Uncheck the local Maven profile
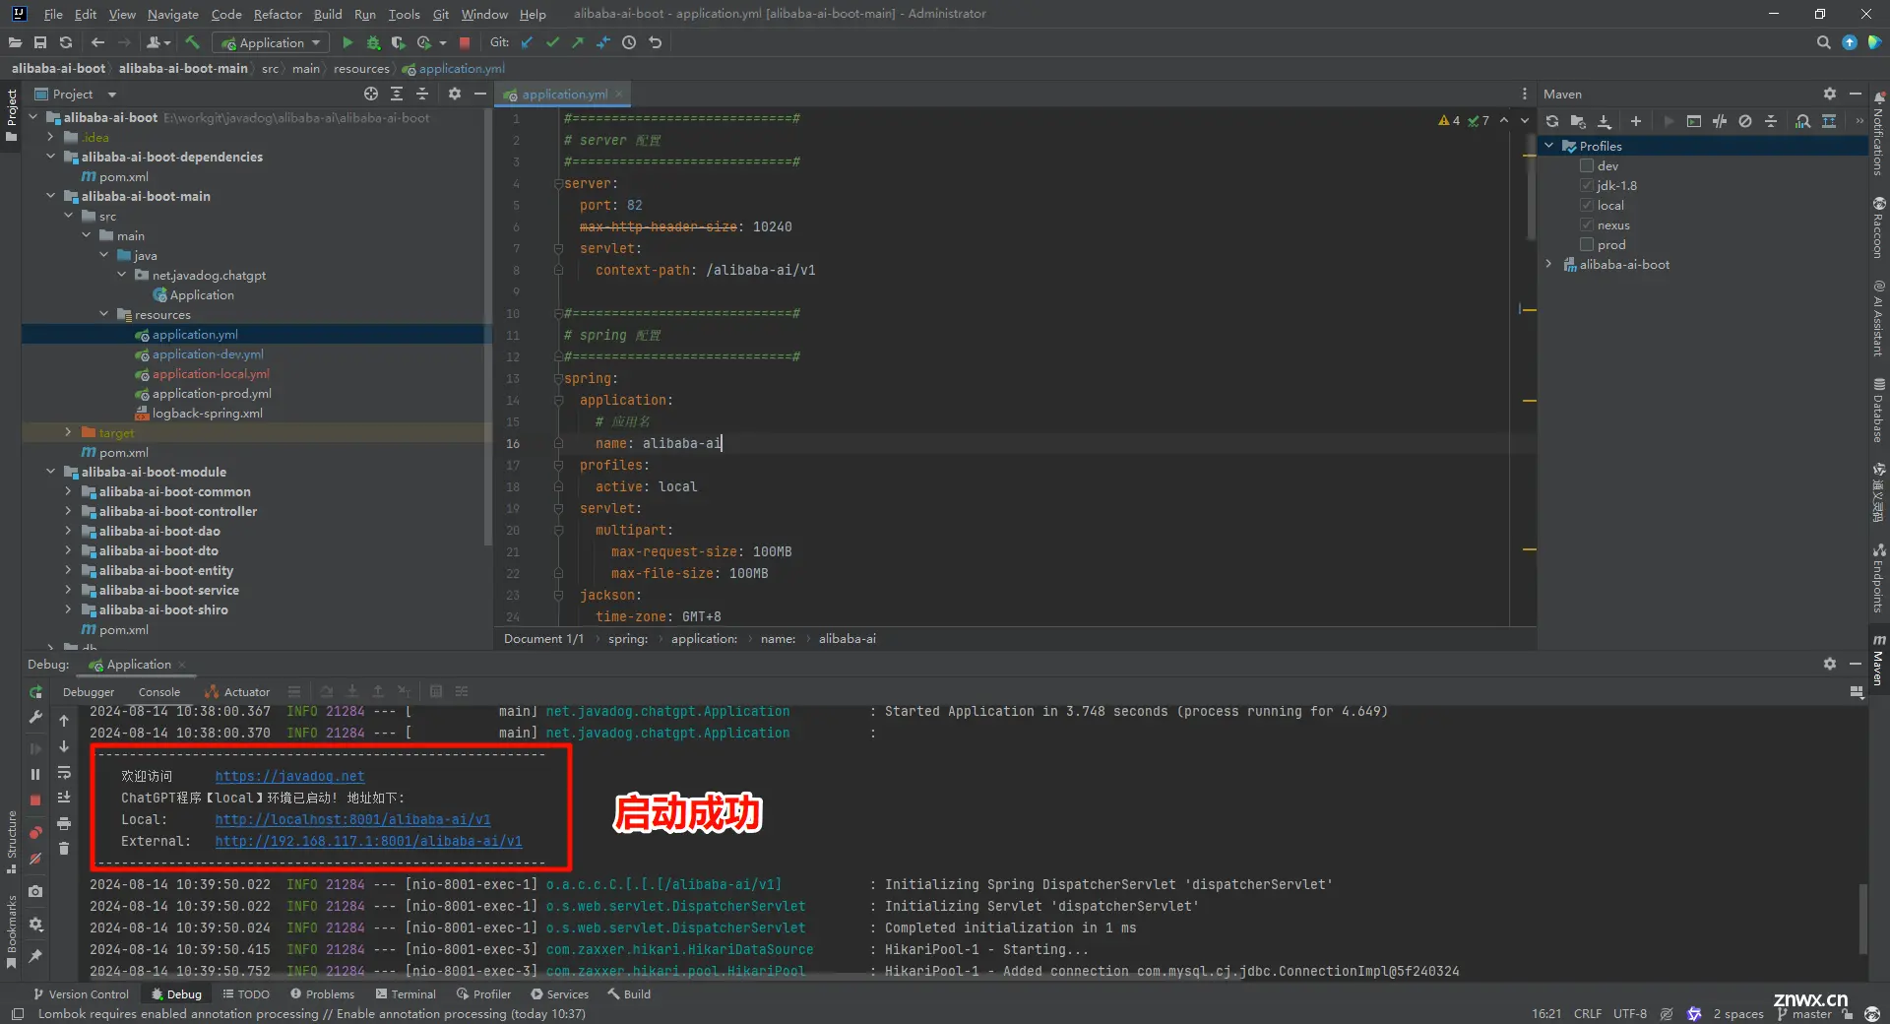 (x=1587, y=205)
